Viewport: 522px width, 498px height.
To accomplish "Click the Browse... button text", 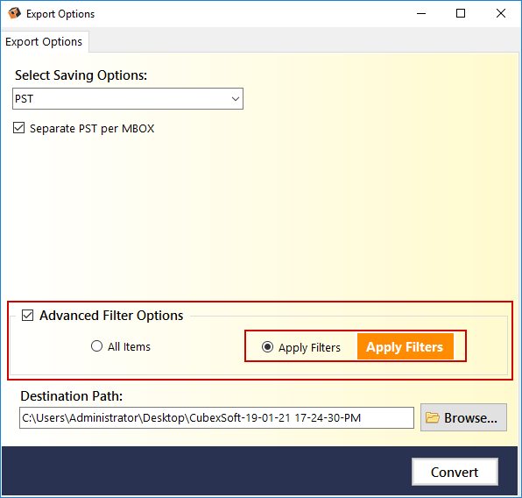I will [x=470, y=417].
